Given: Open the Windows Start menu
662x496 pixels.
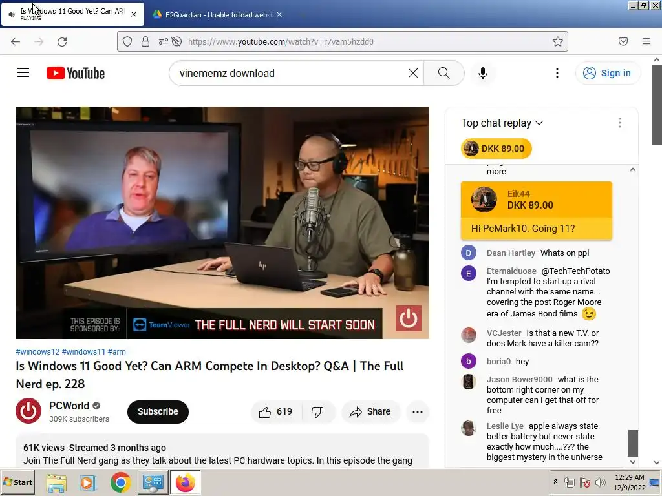Looking at the screenshot, I should [17, 482].
